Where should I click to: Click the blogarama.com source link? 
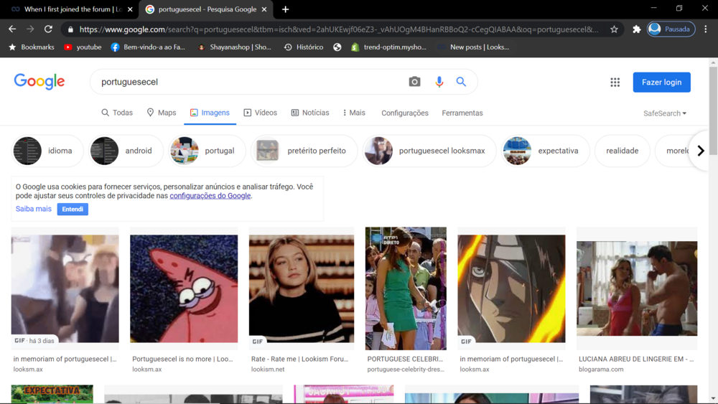(x=601, y=370)
